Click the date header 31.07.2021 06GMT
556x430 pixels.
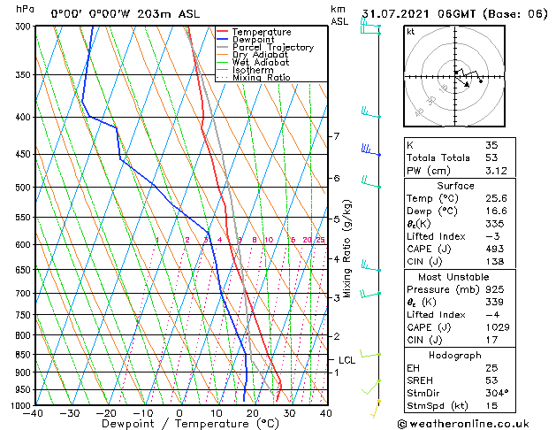(419, 14)
